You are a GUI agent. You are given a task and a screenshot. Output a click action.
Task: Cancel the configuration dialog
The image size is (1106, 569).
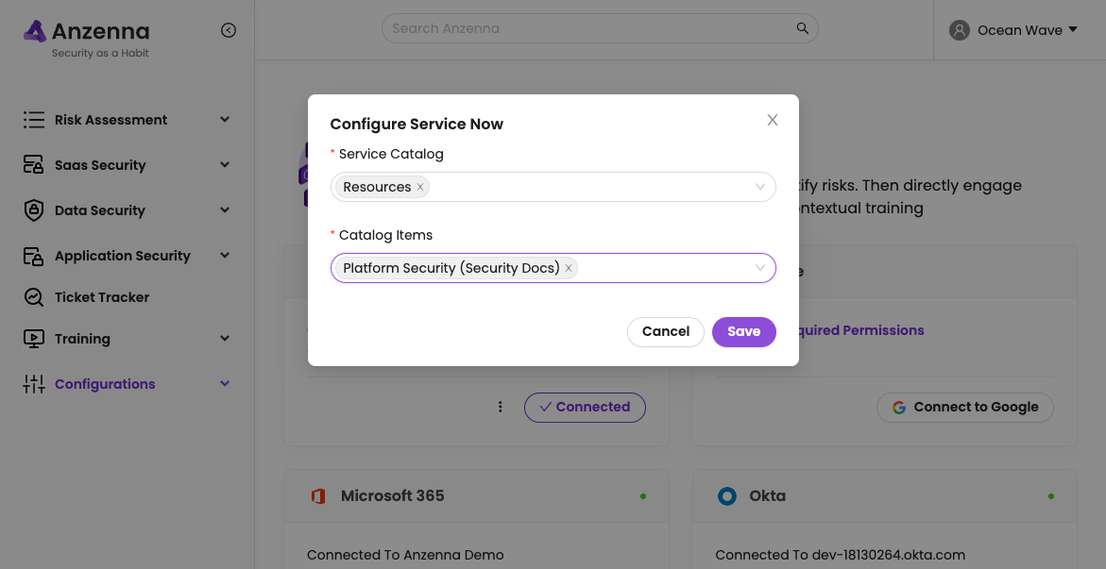click(665, 331)
